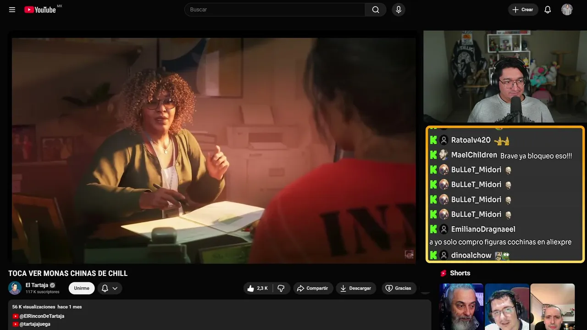This screenshot has width=587, height=330.
Task: Go to the YouTube home logo
Action: [x=40, y=10]
